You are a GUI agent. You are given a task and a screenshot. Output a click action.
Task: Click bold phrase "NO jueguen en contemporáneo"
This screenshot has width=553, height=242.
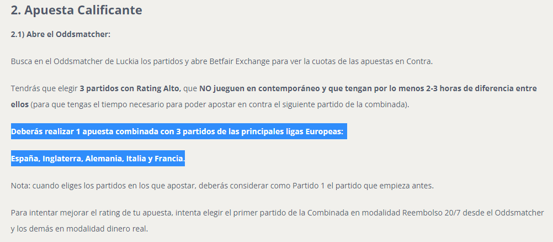click(x=259, y=88)
